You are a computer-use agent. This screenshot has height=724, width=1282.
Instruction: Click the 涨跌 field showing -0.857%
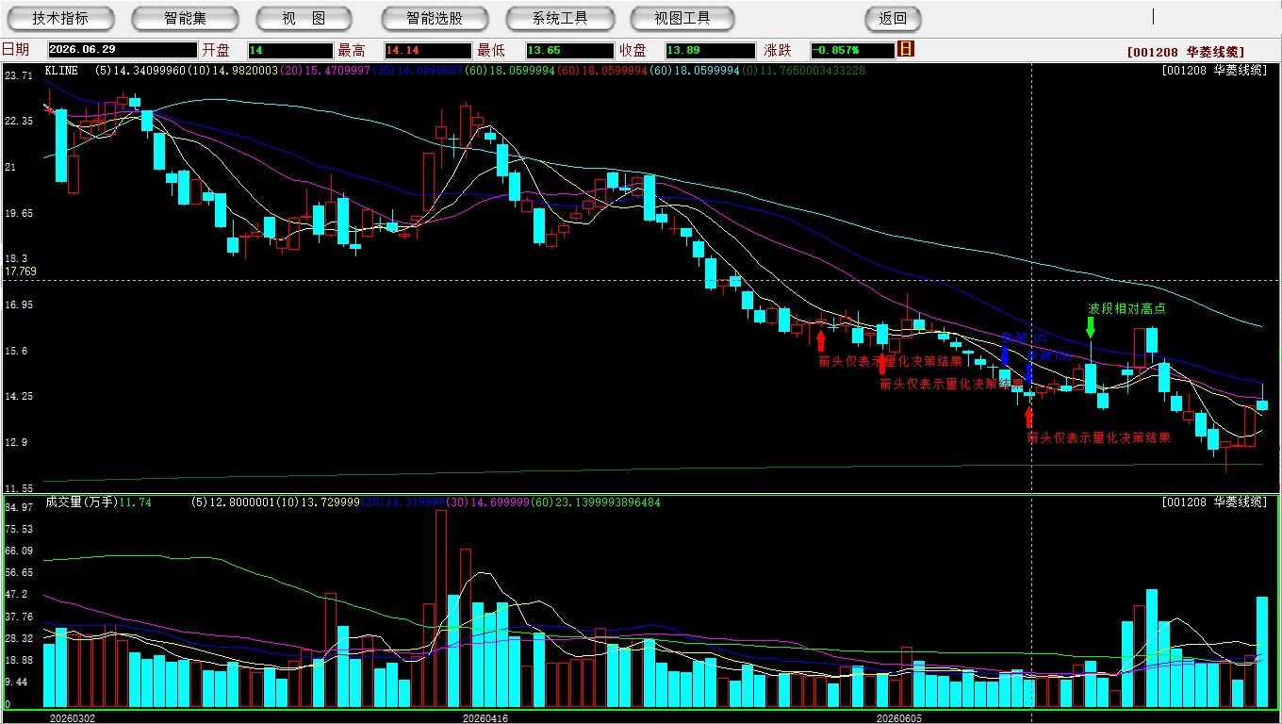point(852,50)
